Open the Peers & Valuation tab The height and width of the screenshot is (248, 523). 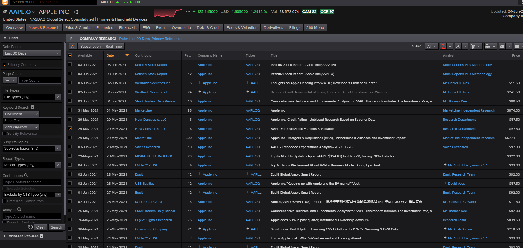pos(242,28)
